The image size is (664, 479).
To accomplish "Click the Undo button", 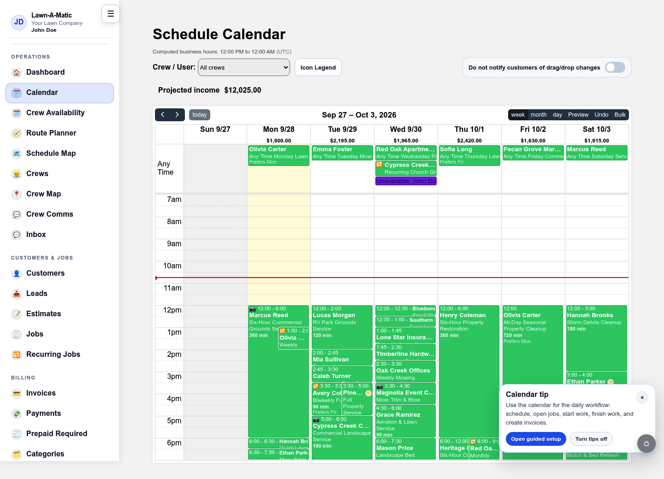I will [601, 115].
